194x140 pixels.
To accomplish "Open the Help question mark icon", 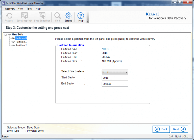I will pyautogui.click(x=81, y=16).
